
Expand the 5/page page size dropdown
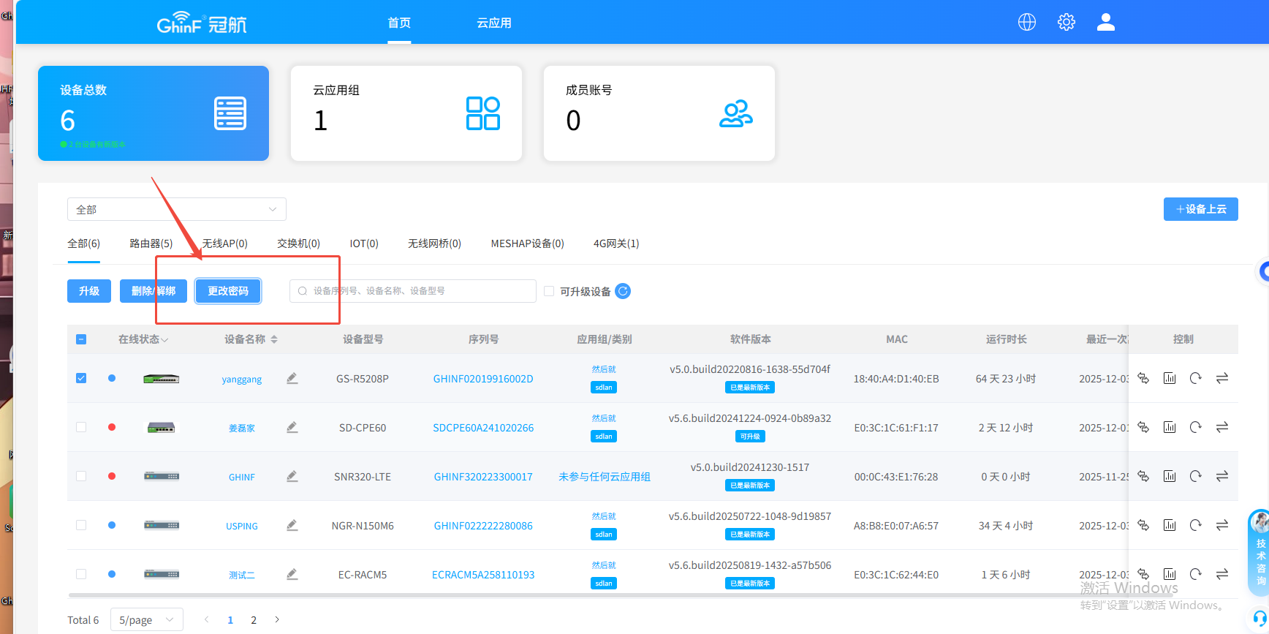[146, 619]
